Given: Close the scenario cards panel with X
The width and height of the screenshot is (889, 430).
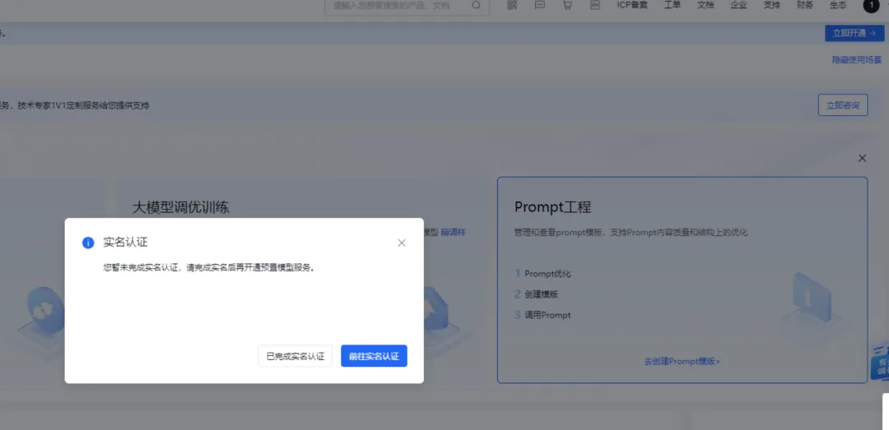Looking at the screenshot, I should 863,158.
